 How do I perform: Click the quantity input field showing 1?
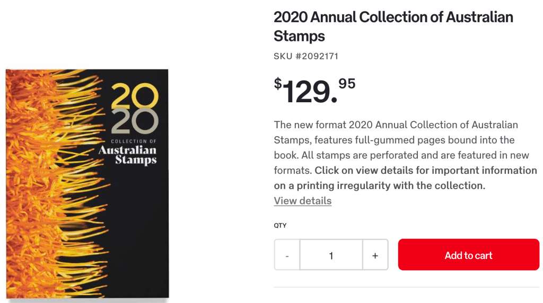coord(331,255)
